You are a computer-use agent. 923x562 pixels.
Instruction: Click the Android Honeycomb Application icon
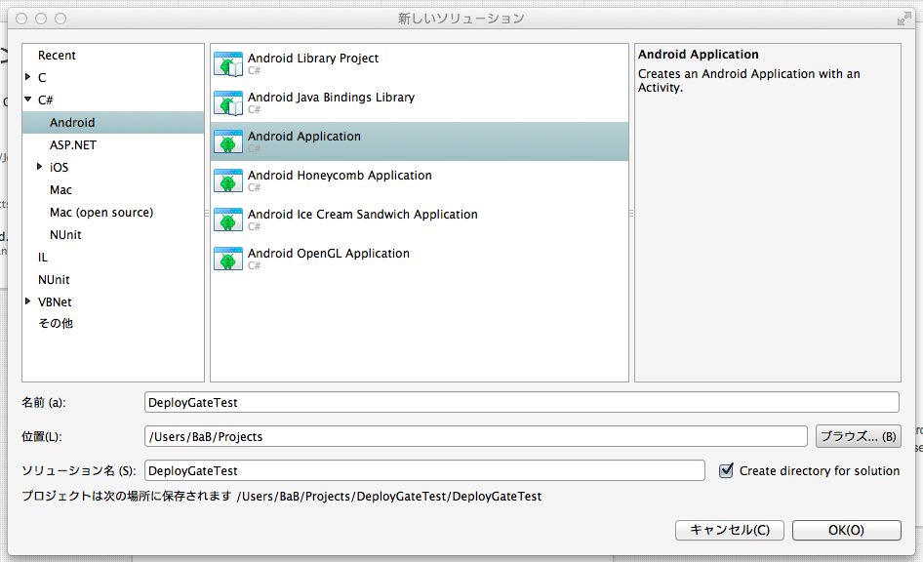click(228, 181)
